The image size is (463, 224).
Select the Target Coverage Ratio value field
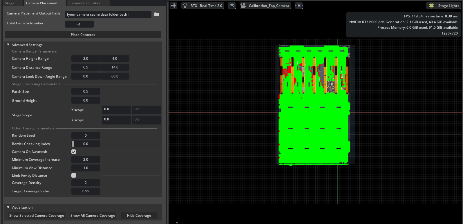pos(86,191)
